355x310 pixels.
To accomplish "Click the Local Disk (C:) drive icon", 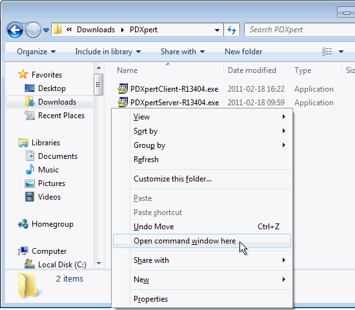I will (x=30, y=264).
